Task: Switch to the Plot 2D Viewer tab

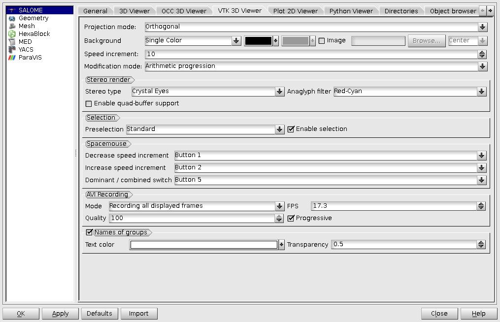Action: [x=296, y=10]
